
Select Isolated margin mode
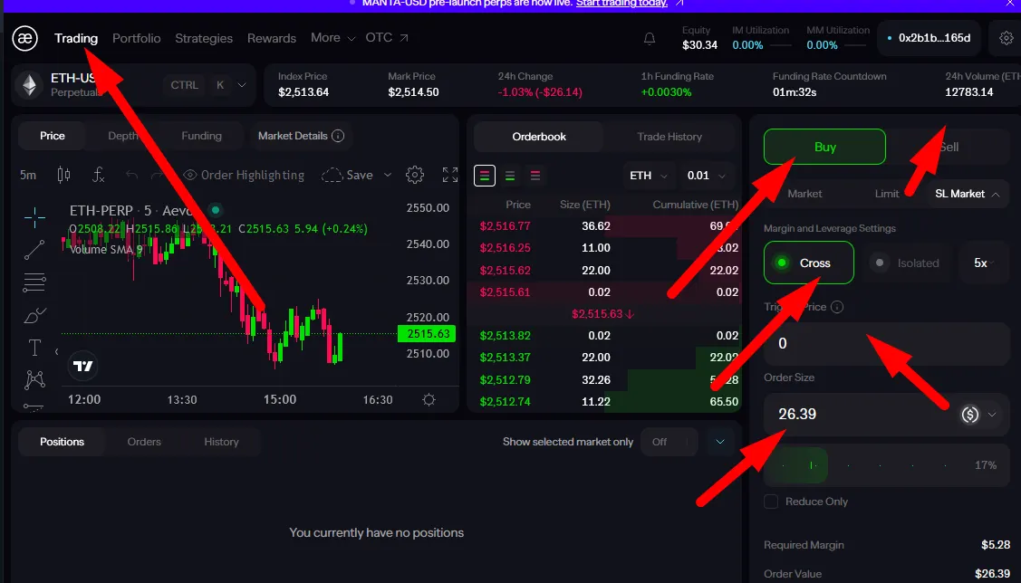point(906,263)
